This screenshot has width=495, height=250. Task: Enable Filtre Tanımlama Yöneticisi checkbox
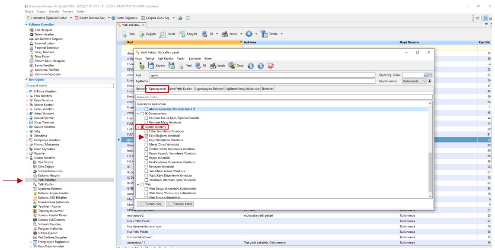point(147,131)
